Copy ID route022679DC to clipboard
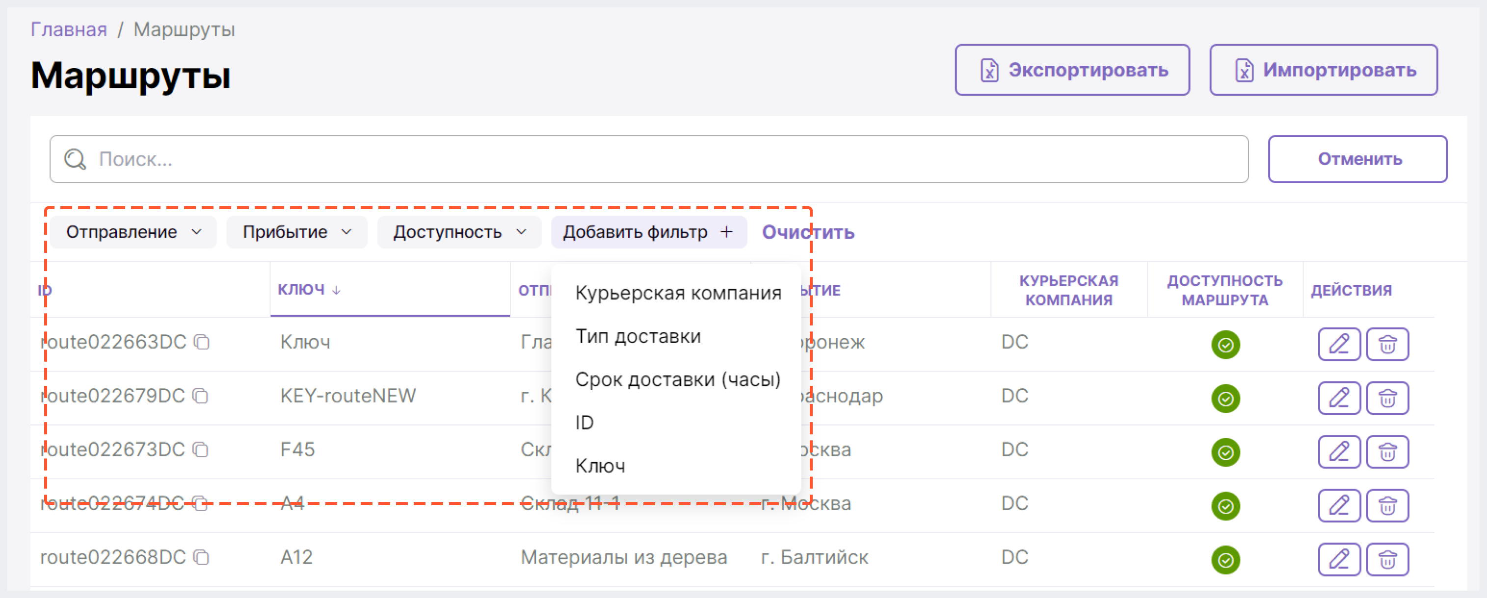Viewport: 1487px width, 598px height. click(200, 396)
